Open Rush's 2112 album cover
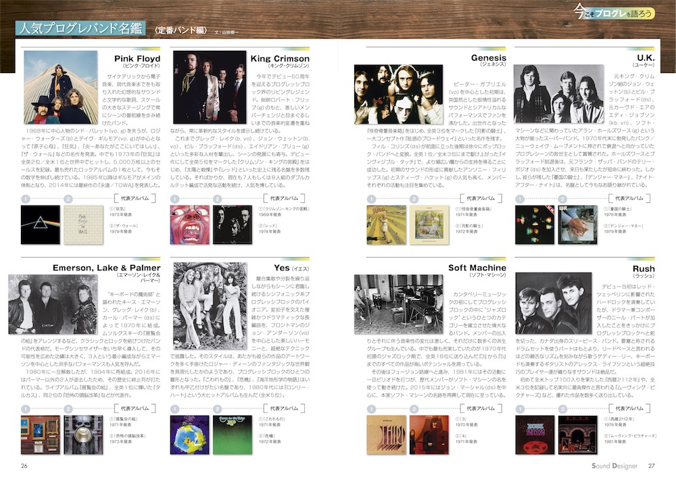This screenshot has height=478, width=676. pos(535,435)
